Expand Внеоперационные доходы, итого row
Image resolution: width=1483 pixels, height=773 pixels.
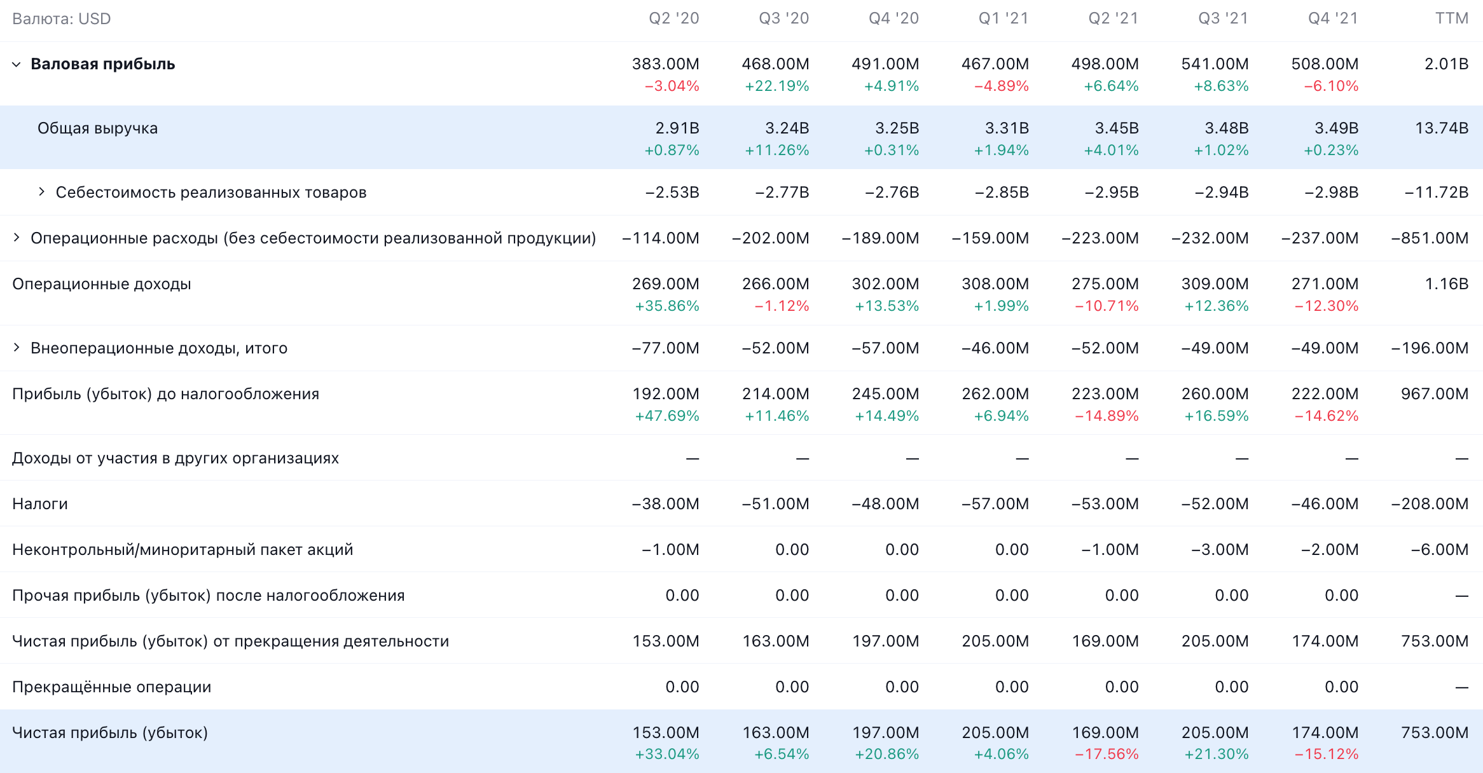point(17,348)
